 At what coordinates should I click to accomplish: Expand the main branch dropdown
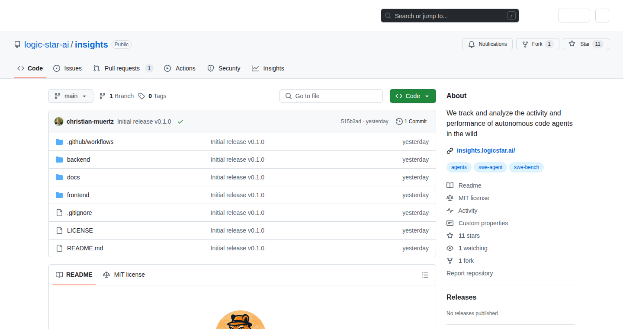point(71,96)
